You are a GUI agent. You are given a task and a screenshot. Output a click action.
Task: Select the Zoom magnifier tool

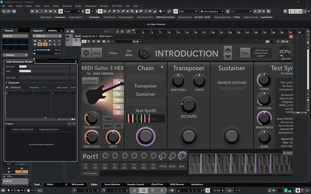(132, 12)
